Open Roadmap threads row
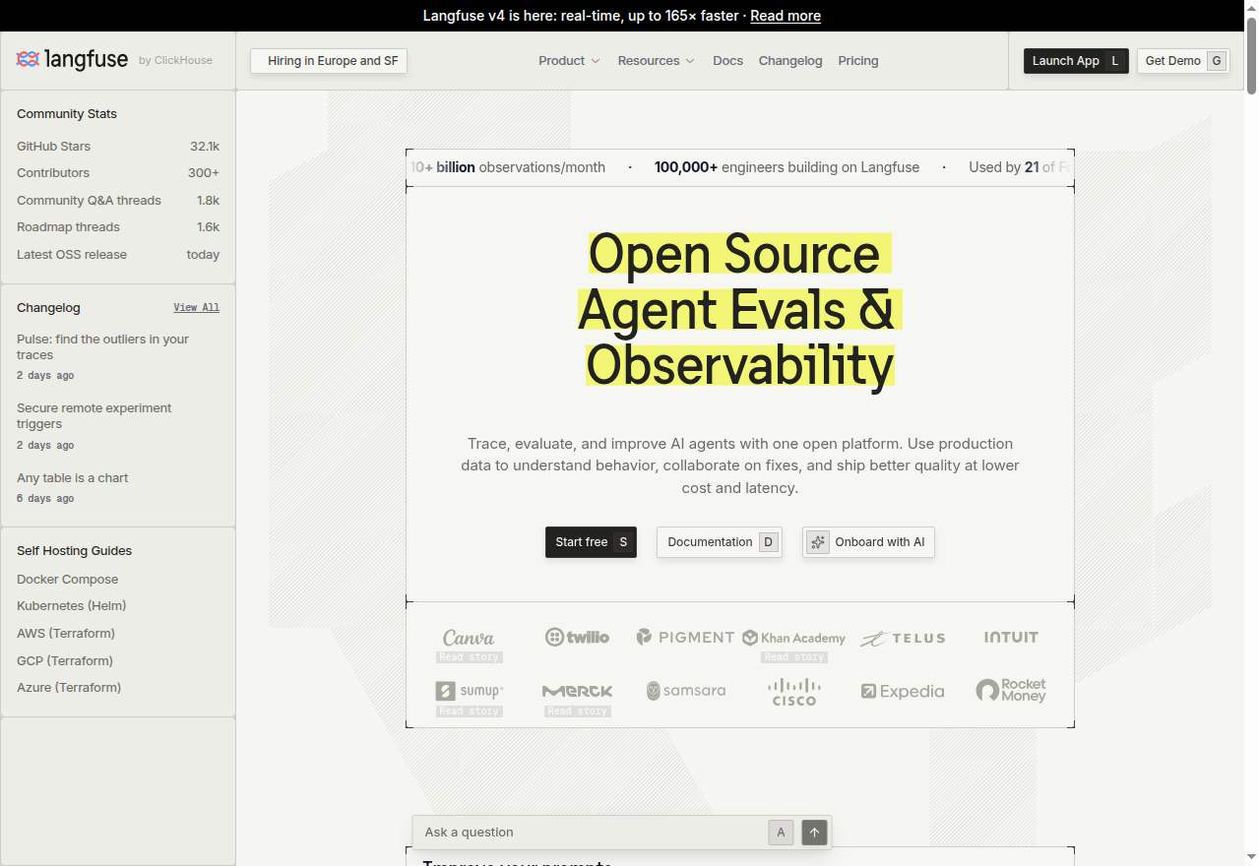This screenshot has width=1259, height=866. point(118,227)
